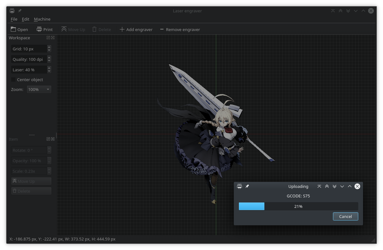Screen dimensions: 383x250
Task: Click Add engraver in the toolbar
Action: click(x=136, y=29)
